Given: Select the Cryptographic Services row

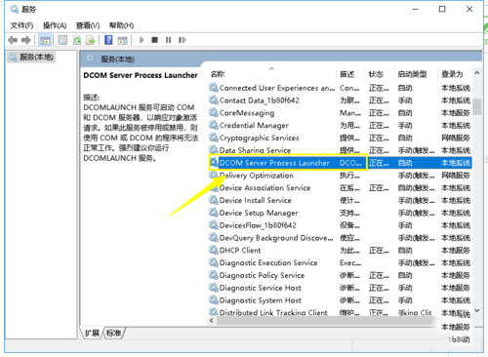Looking at the screenshot, I should 340,138.
